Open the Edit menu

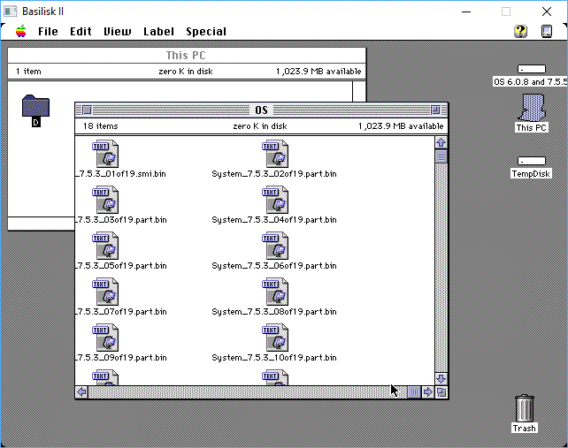tap(81, 32)
